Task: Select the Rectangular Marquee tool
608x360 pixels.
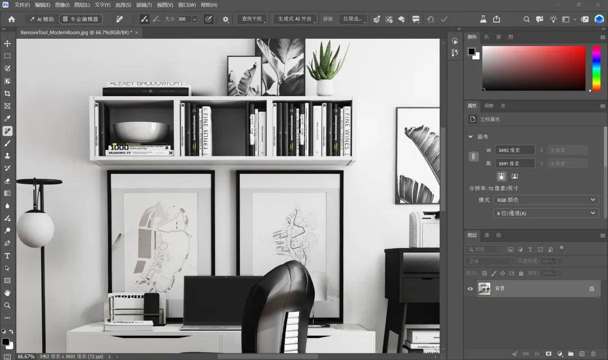Action: point(7,56)
